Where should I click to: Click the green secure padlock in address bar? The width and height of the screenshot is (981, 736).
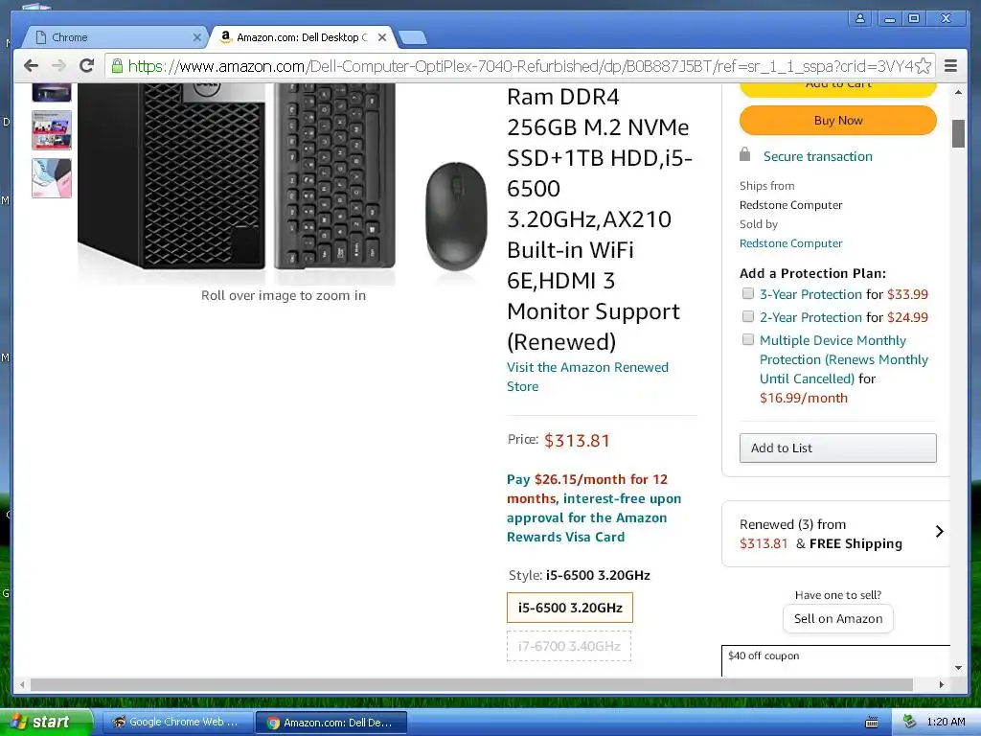tap(117, 66)
